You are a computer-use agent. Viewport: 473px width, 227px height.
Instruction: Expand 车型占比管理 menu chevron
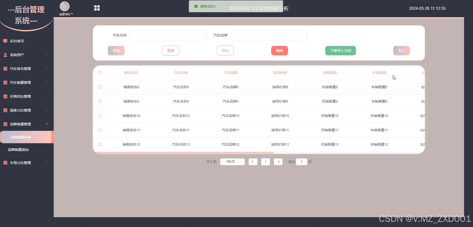click(x=47, y=163)
